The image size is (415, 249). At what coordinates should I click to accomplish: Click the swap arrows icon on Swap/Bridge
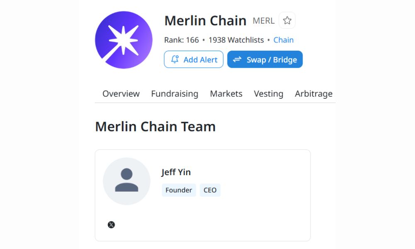point(237,59)
